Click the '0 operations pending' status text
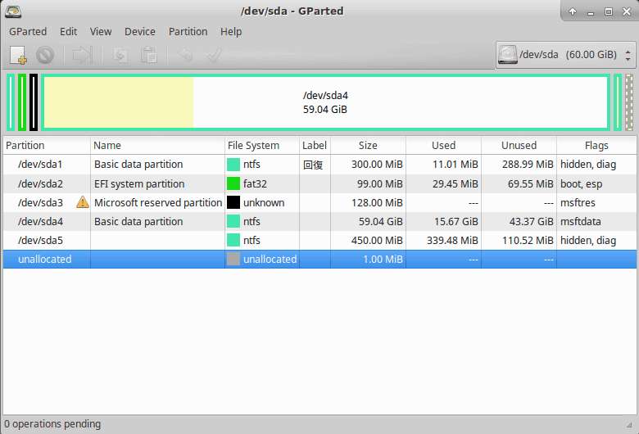The height and width of the screenshot is (434, 639). [52, 424]
